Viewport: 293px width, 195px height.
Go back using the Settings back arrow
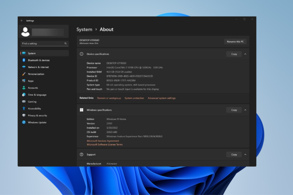point(22,20)
